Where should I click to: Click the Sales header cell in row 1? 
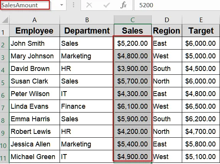click(133, 31)
